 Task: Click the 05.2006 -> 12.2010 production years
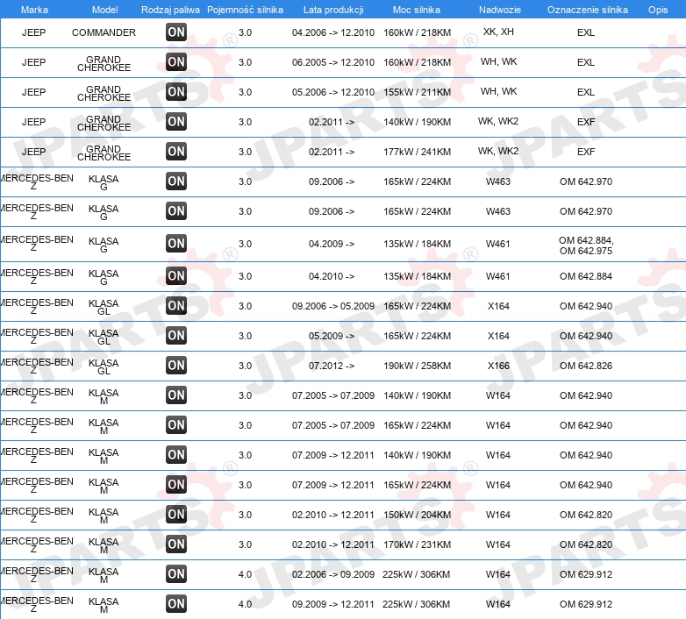coord(333,92)
